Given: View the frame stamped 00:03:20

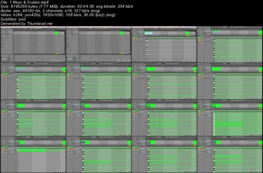Looking at the screenshot, I should [x=230, y=118].
